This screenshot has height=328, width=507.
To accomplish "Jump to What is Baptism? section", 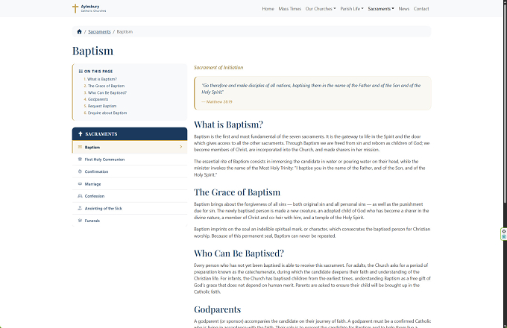I will coord(102,79).
